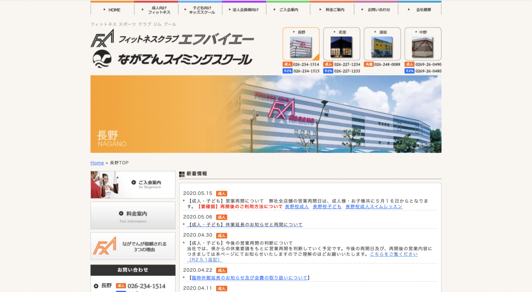
Task: Open the HOME navigation item
Action: point(112,9)
